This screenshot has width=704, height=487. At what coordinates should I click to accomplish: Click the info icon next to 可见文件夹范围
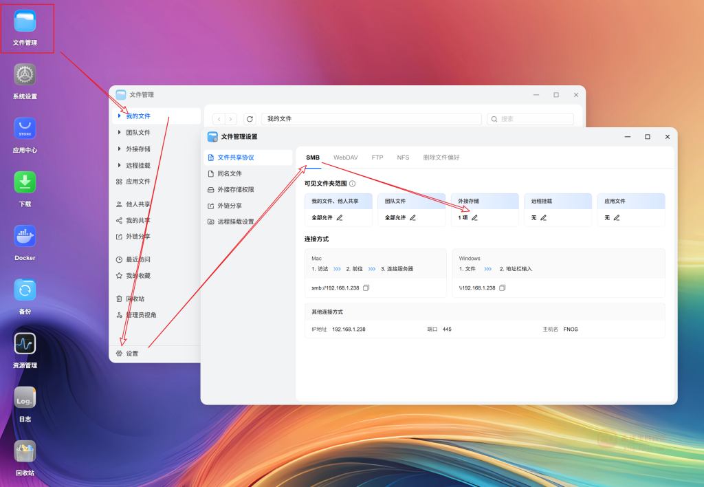352,184
